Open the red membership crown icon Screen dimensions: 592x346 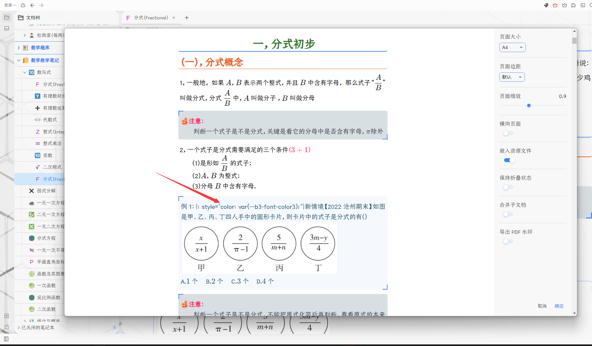555,5
